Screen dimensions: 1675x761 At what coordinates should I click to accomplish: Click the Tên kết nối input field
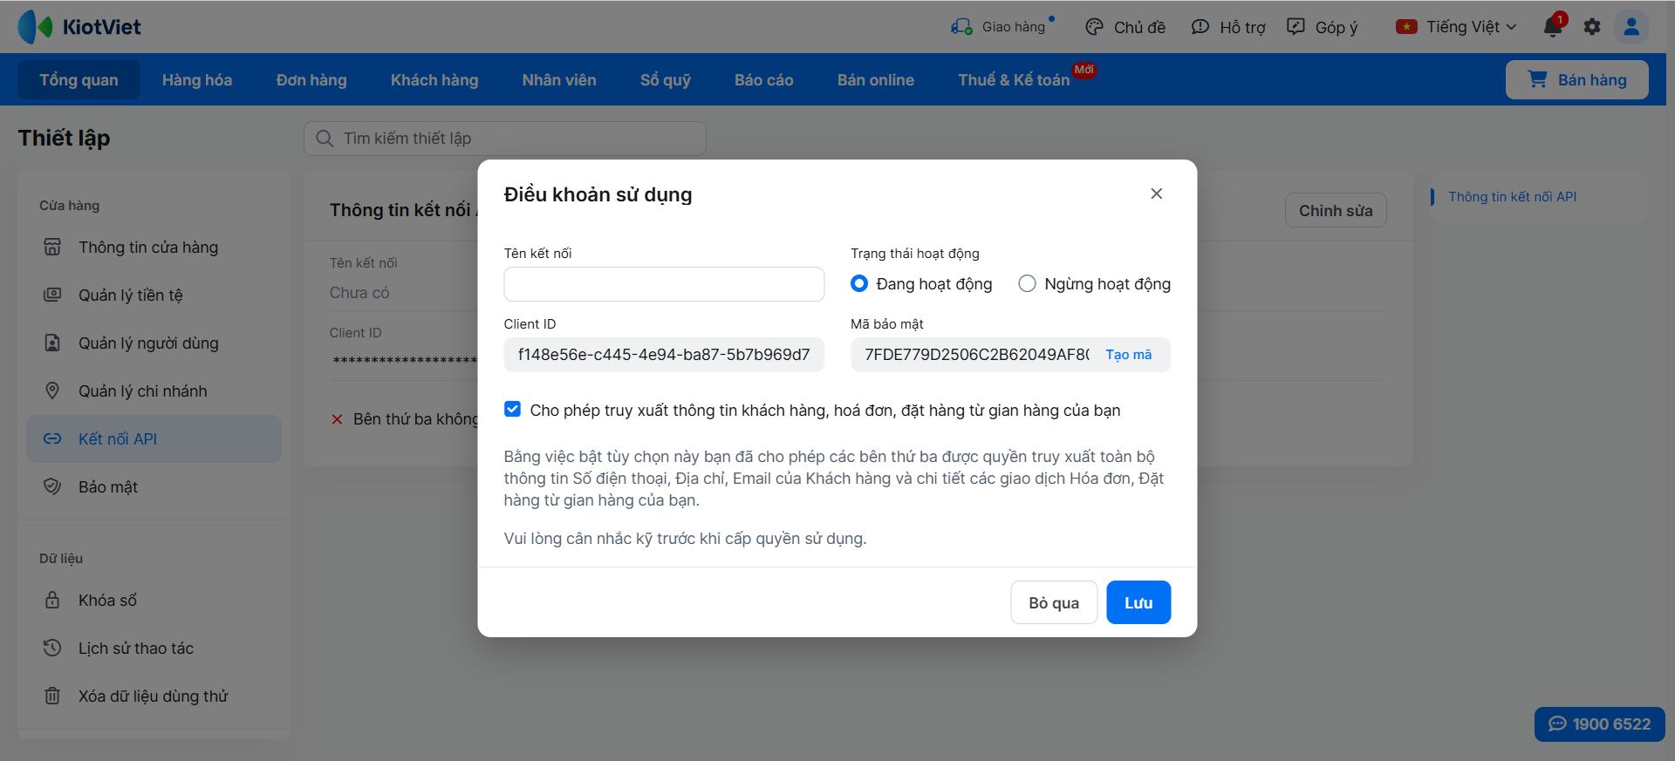tap(664, 284)
